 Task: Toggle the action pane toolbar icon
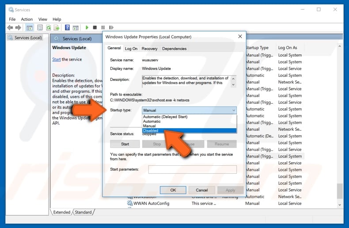76,27
